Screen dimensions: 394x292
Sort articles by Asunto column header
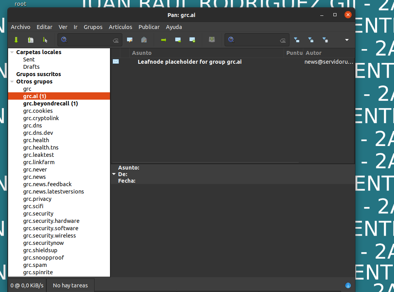click(x=206, y=53)
